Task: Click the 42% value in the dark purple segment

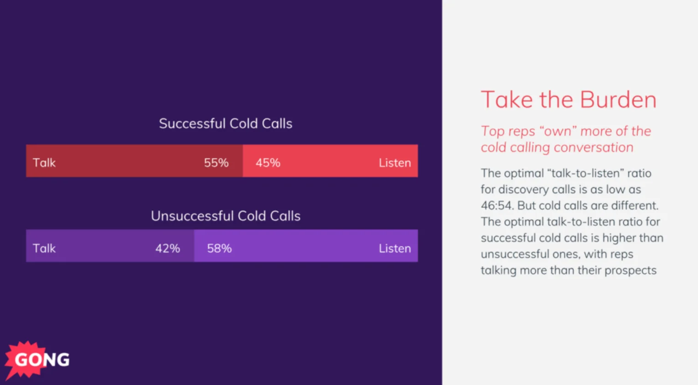Action: (167, 248)
